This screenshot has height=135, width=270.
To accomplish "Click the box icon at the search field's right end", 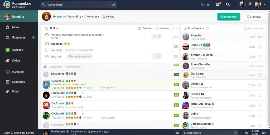I will 113,5.
